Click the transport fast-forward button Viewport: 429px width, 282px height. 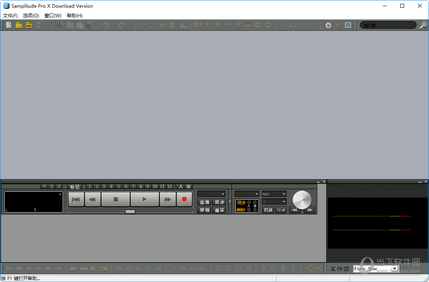(167, 199)
